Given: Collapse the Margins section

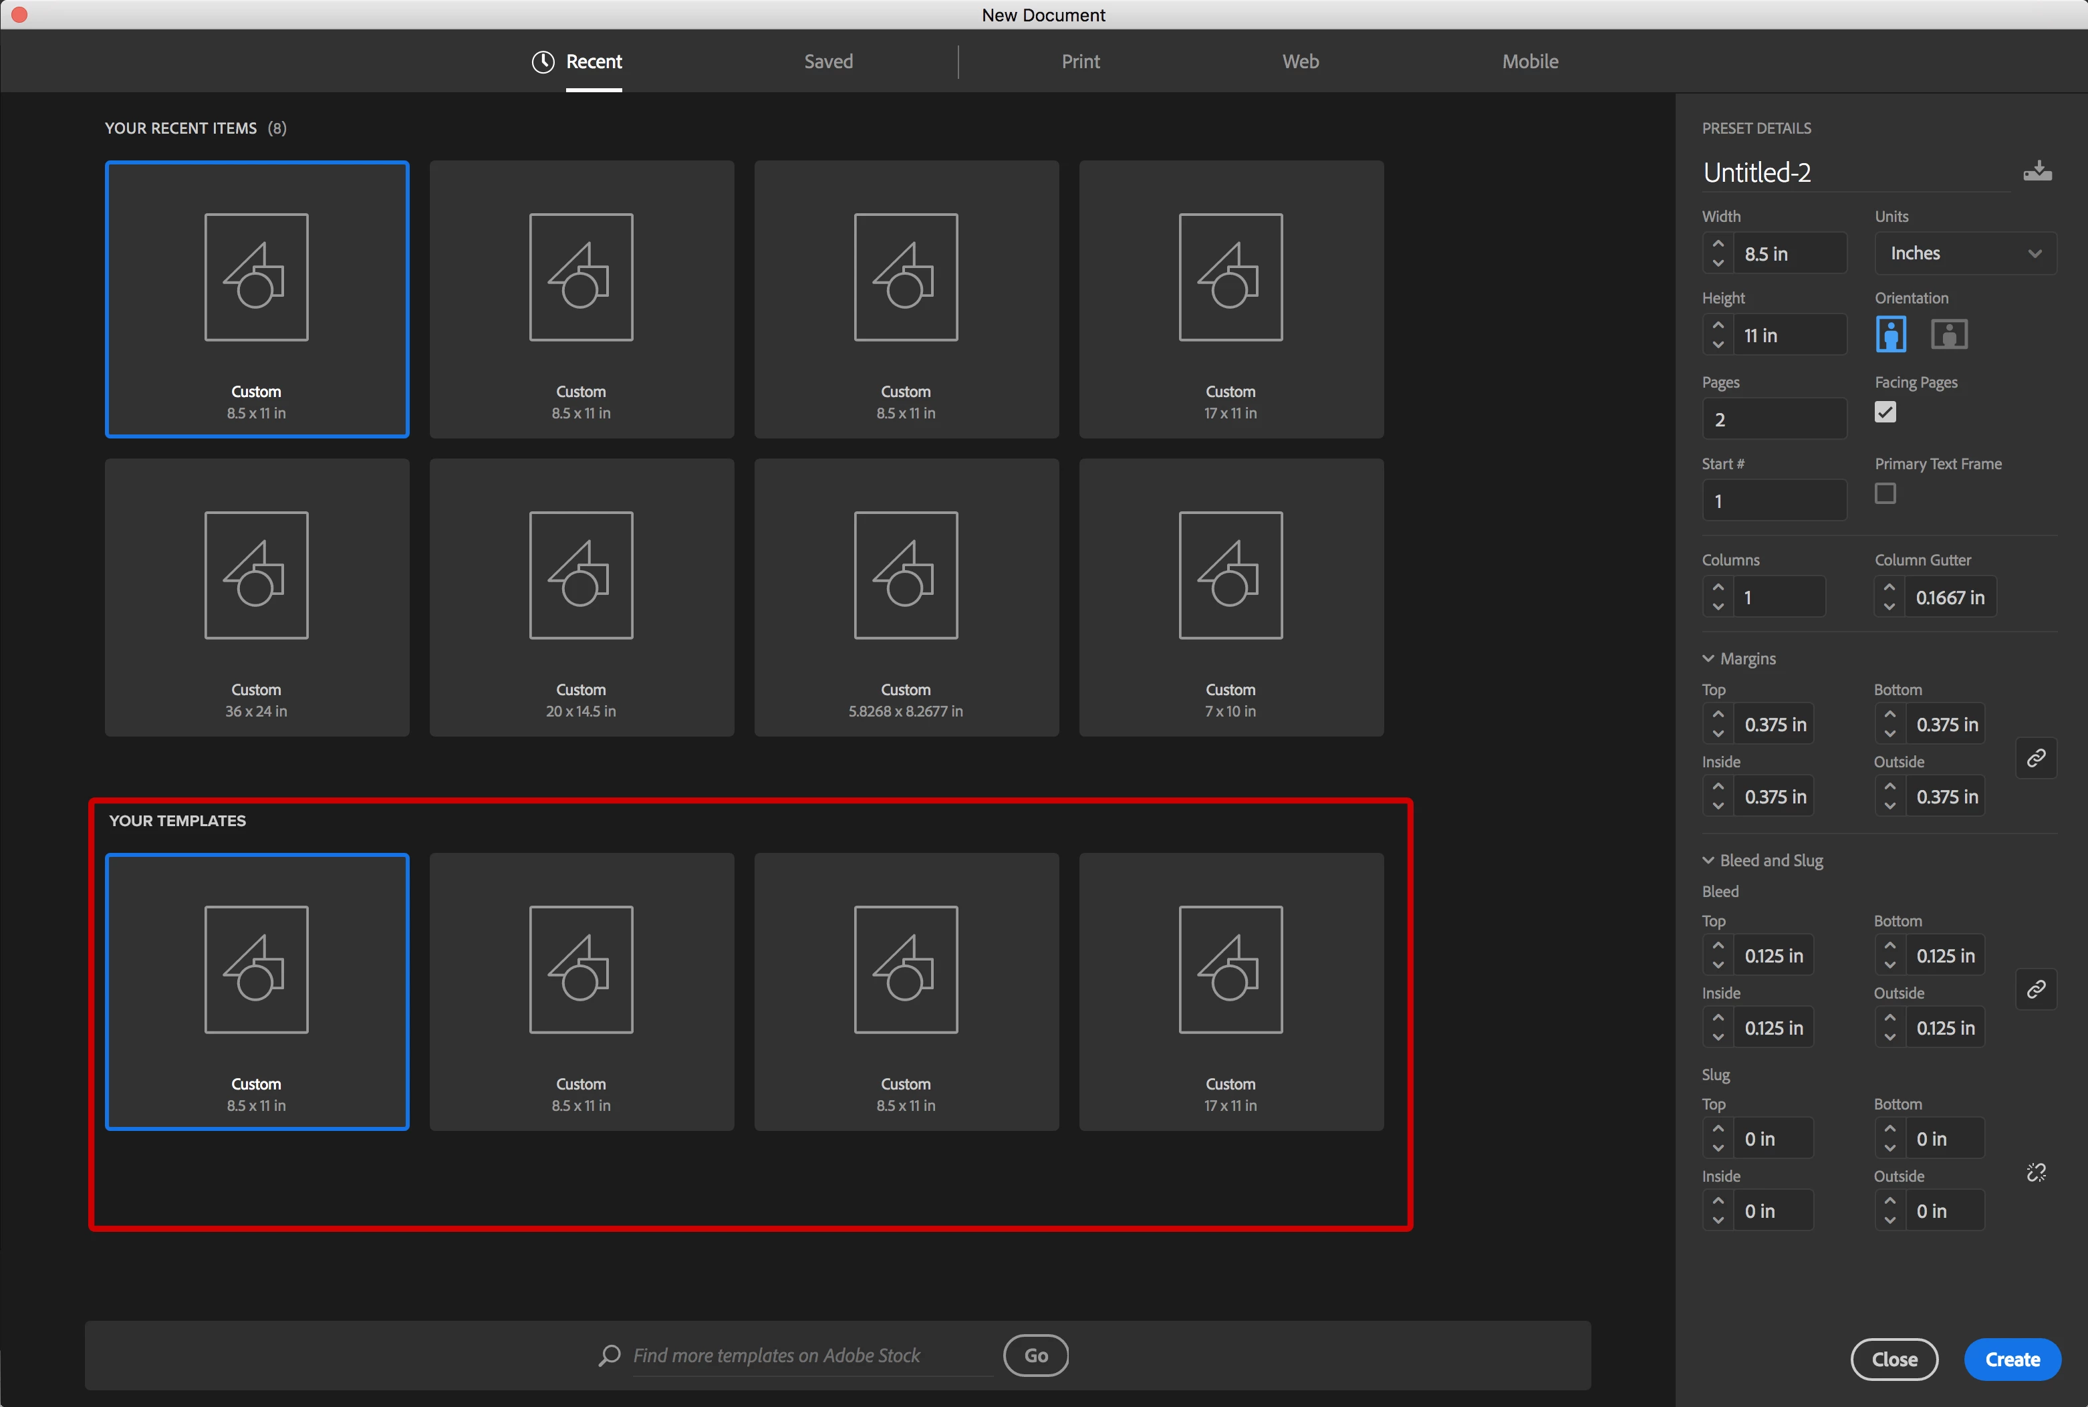Looking at the screenshot, I should pyautogui.click(x=1708, y=658).
